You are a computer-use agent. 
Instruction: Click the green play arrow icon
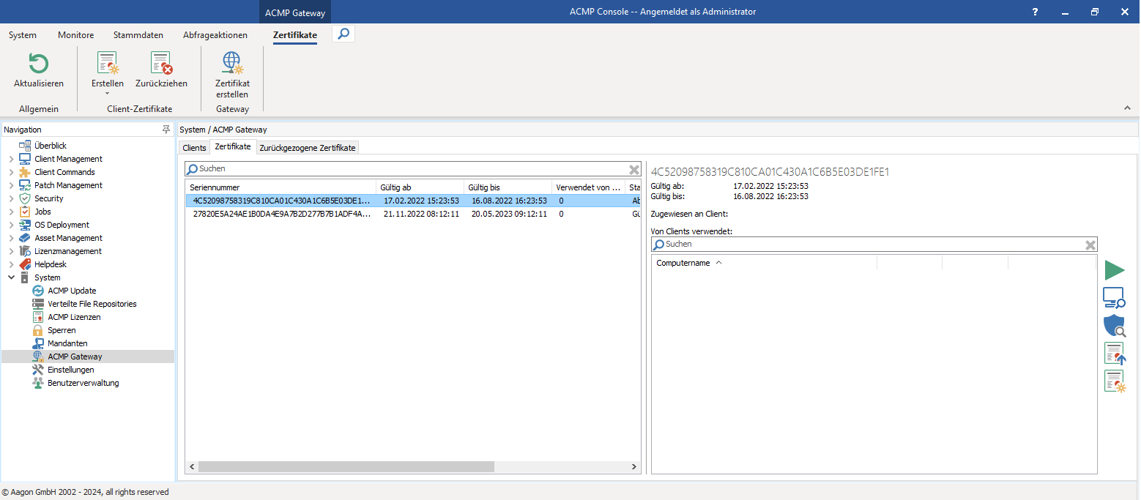pos(1114,270)
